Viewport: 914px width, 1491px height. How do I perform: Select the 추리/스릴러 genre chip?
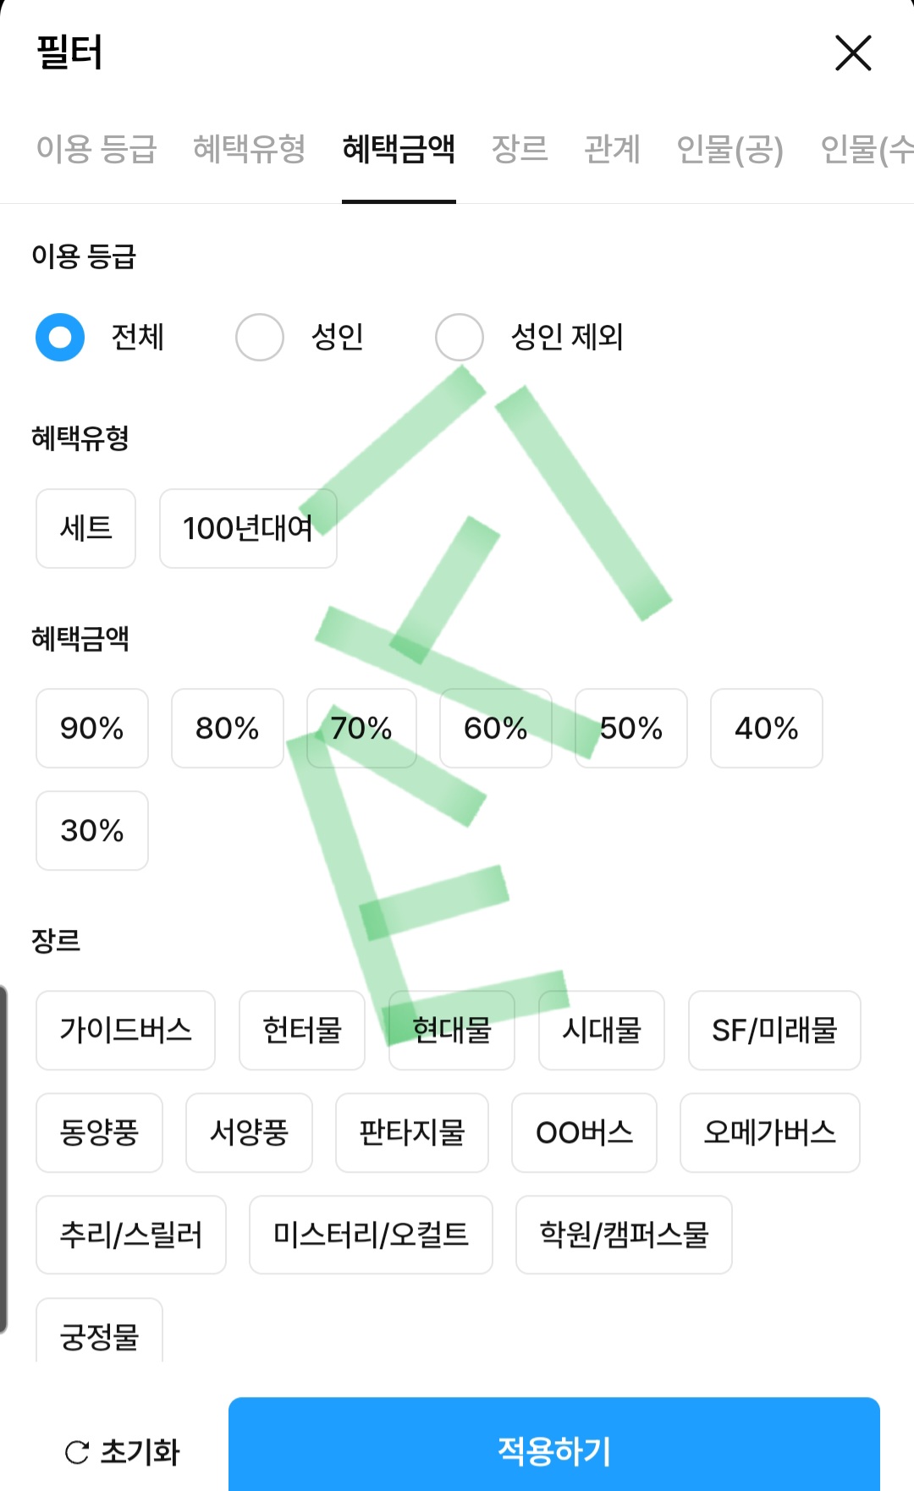[x=131, y=1235]
